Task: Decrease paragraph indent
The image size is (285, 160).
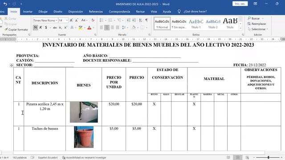Action: pos(128,20)
